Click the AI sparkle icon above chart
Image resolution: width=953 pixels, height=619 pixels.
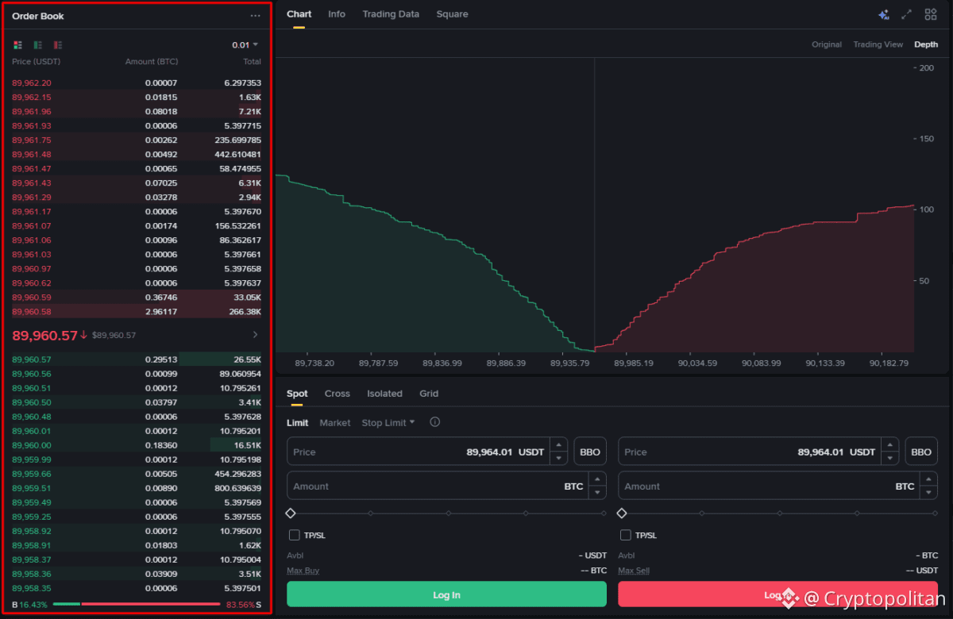pyautogui.click(x=883, y=14)
